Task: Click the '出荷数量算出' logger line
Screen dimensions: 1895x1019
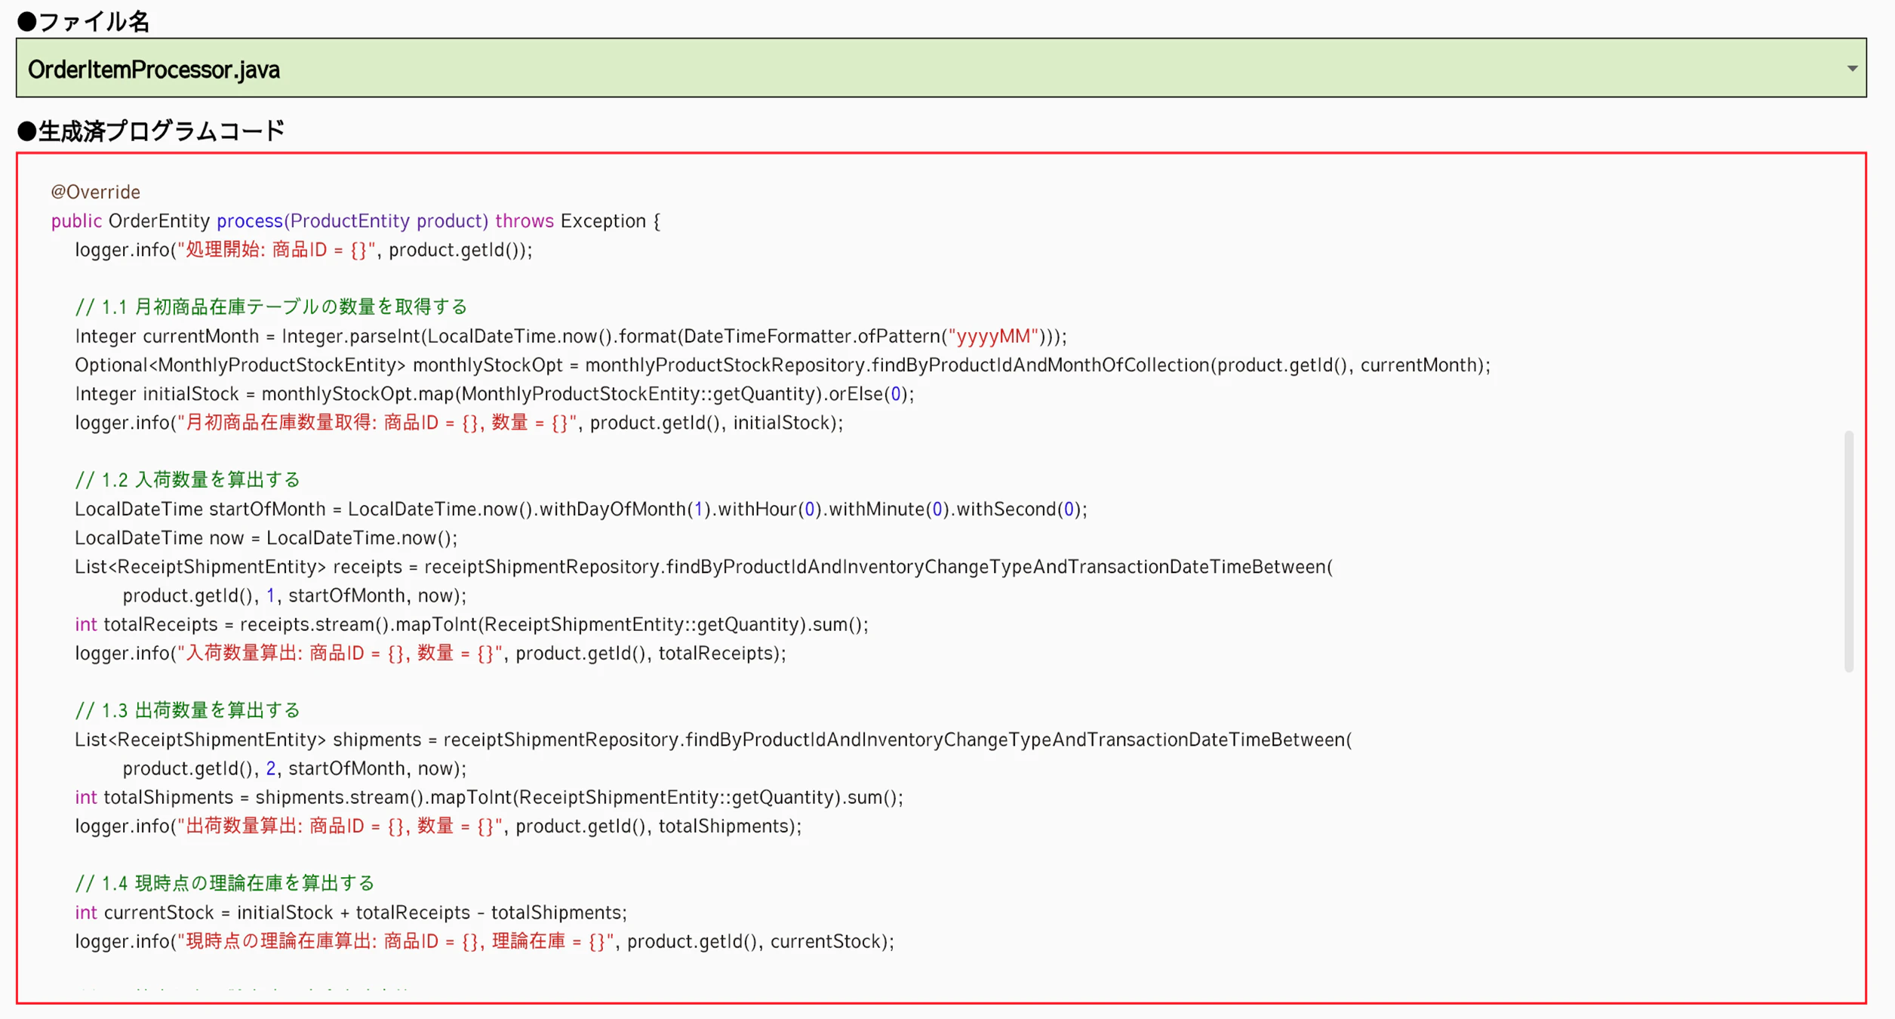Action: [438, 826]
